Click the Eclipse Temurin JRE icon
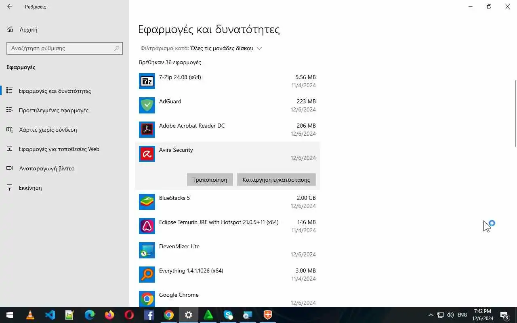The width and height of the screenshot is (517, 323). point(147,226)
